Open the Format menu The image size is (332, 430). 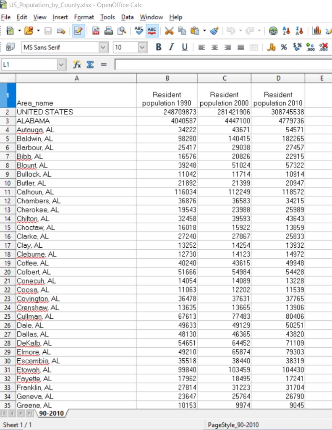[x=84, y=17]
